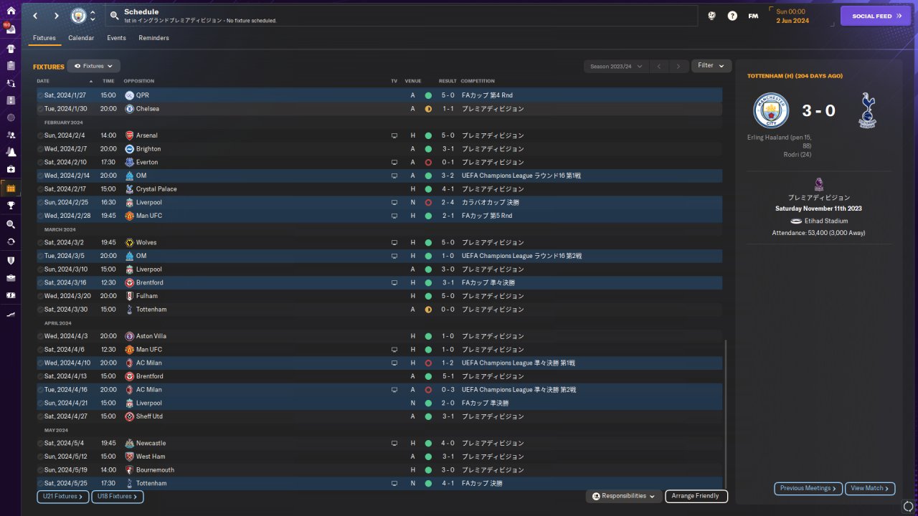Open the Season 2023/24 dropdown
Viewport: 918px width, 516px height.
click(x=617, y=66)
